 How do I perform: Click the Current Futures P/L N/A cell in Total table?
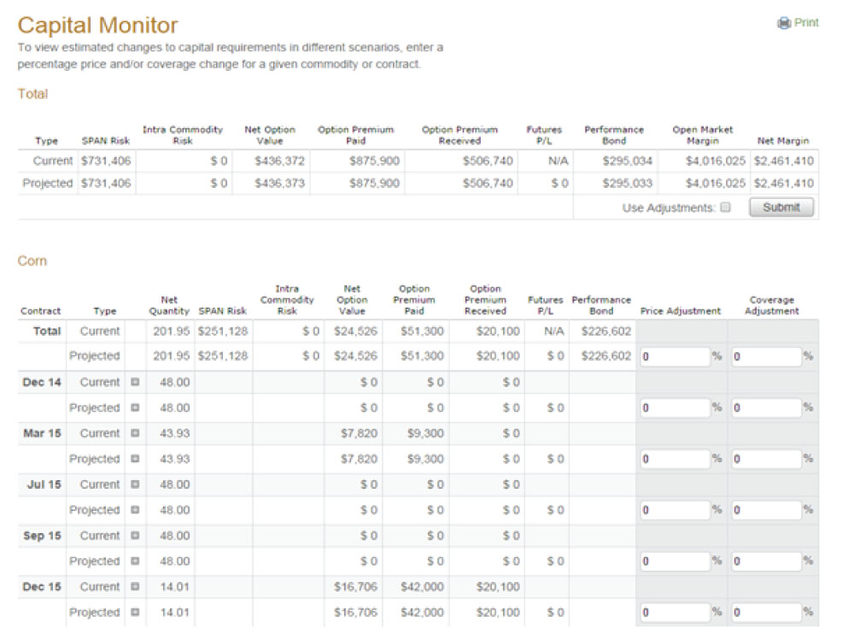[x=558, y=161]
